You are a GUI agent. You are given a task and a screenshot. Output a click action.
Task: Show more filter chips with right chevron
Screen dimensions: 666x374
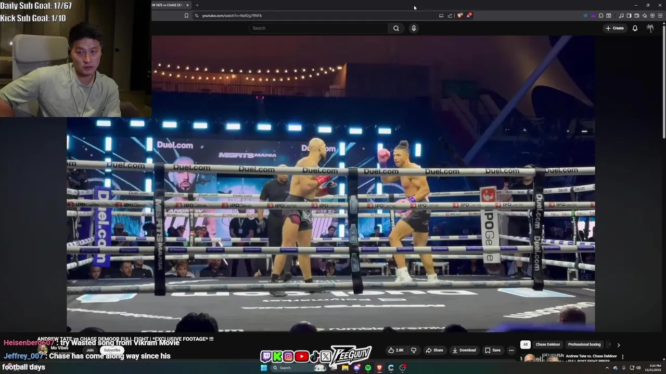point(618,344)
